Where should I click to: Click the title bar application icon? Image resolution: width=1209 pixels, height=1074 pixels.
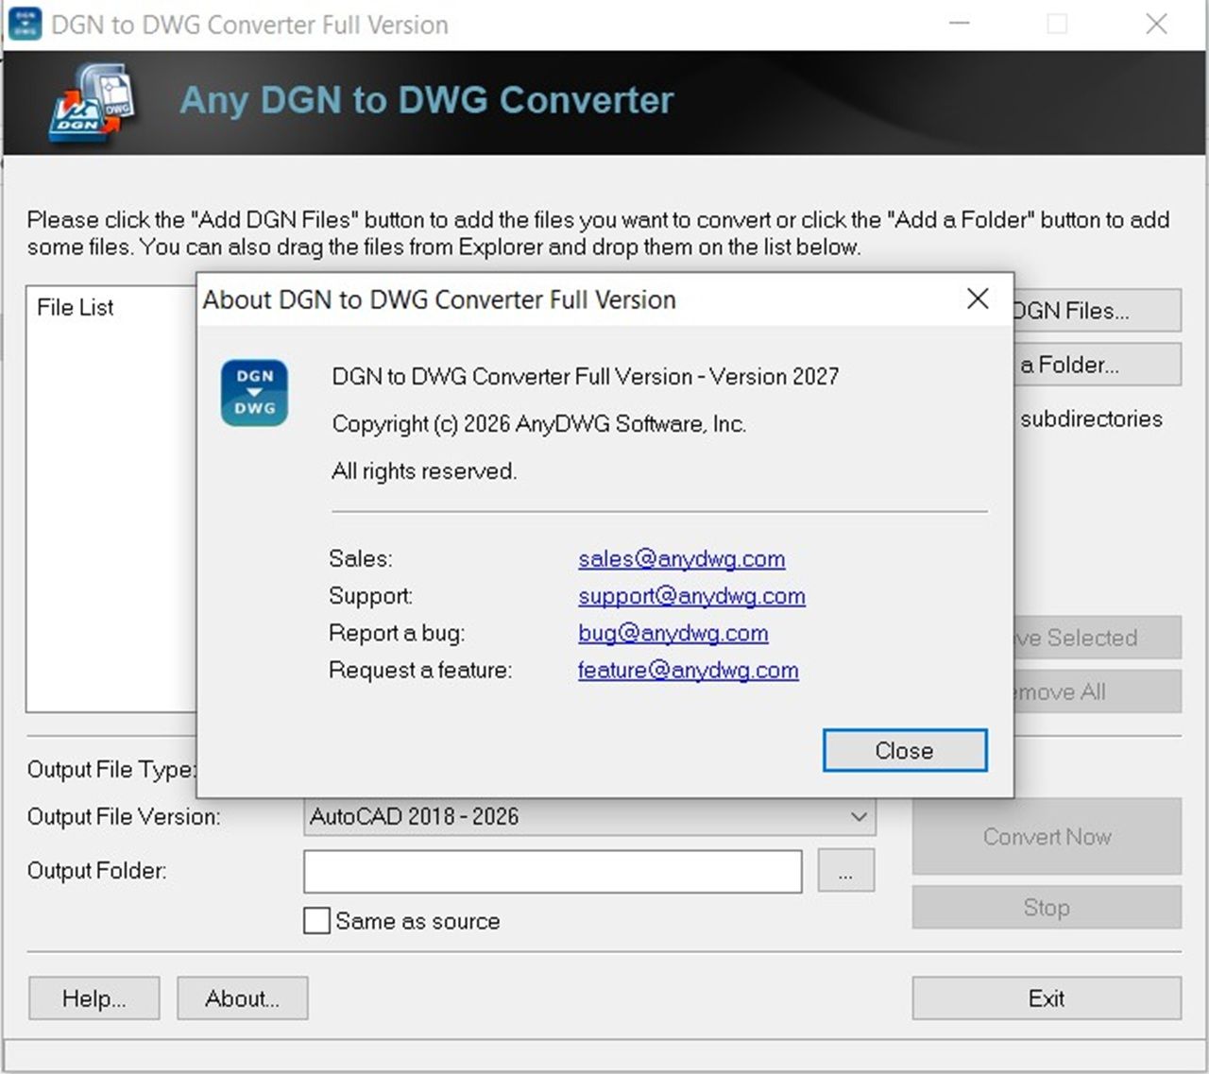25,24
